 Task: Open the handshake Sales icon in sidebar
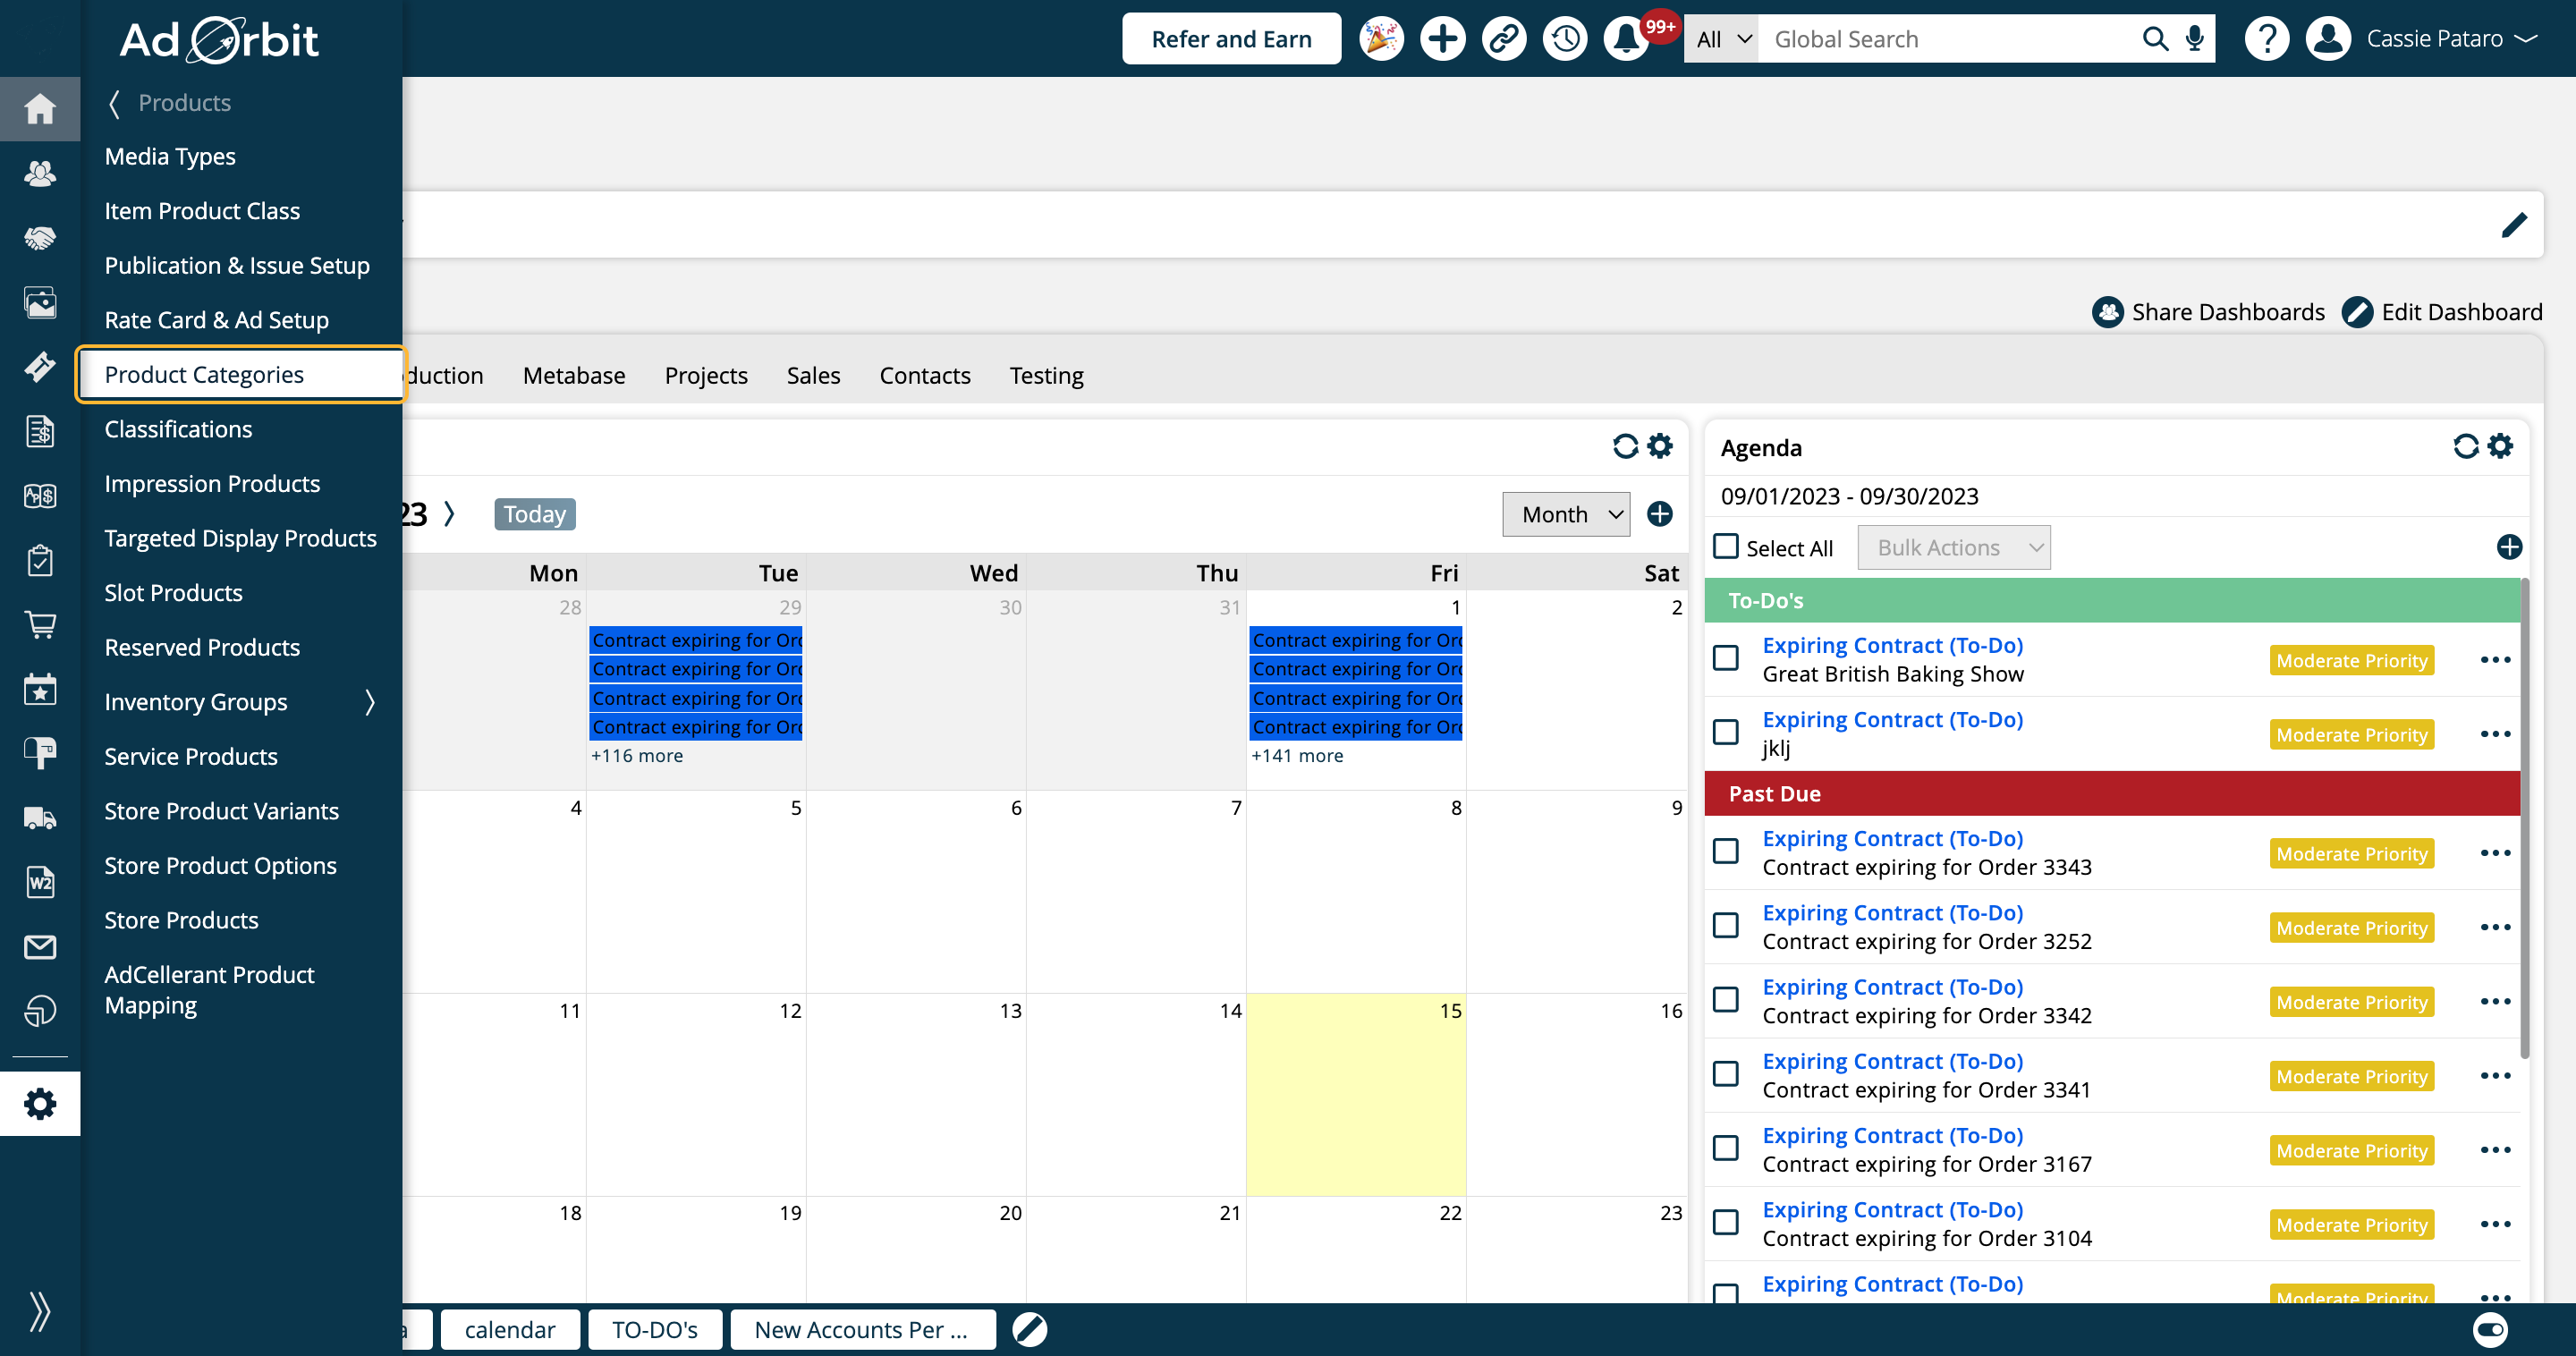[x=40, y=238]
